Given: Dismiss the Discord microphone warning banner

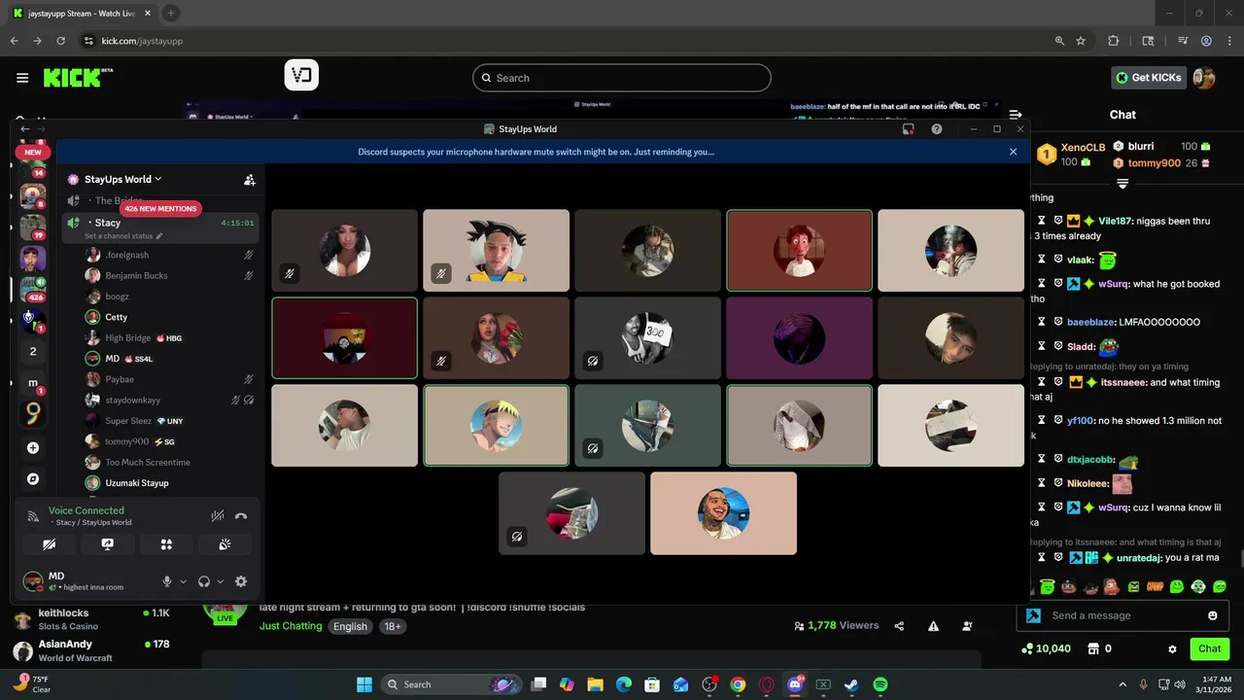Looking at the screenshot, I should (1013, 152).
